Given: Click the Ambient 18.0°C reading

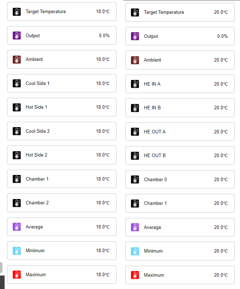Looking at the screenshot, I should click(103, 59).
